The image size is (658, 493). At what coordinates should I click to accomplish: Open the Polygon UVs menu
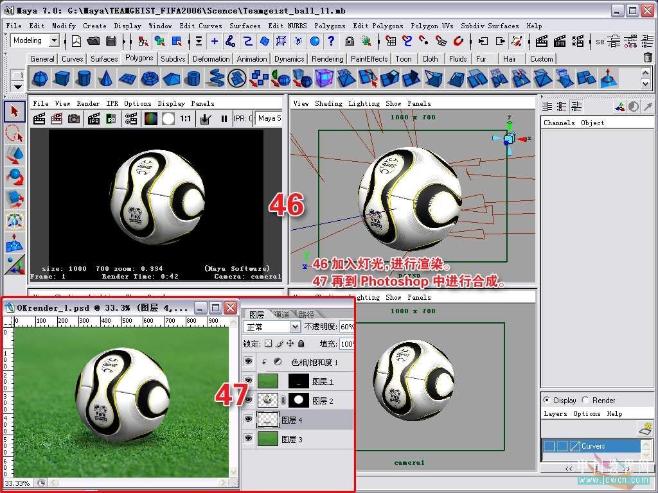(432, 26)
